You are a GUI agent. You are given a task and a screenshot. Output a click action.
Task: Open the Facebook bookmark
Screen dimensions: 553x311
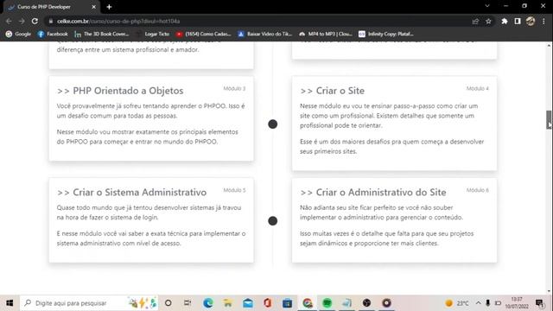point(53,34)
